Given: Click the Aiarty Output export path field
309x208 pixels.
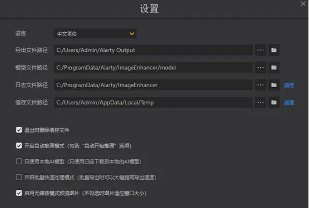Looking at the screenshot, I should (x=153, y=50).
